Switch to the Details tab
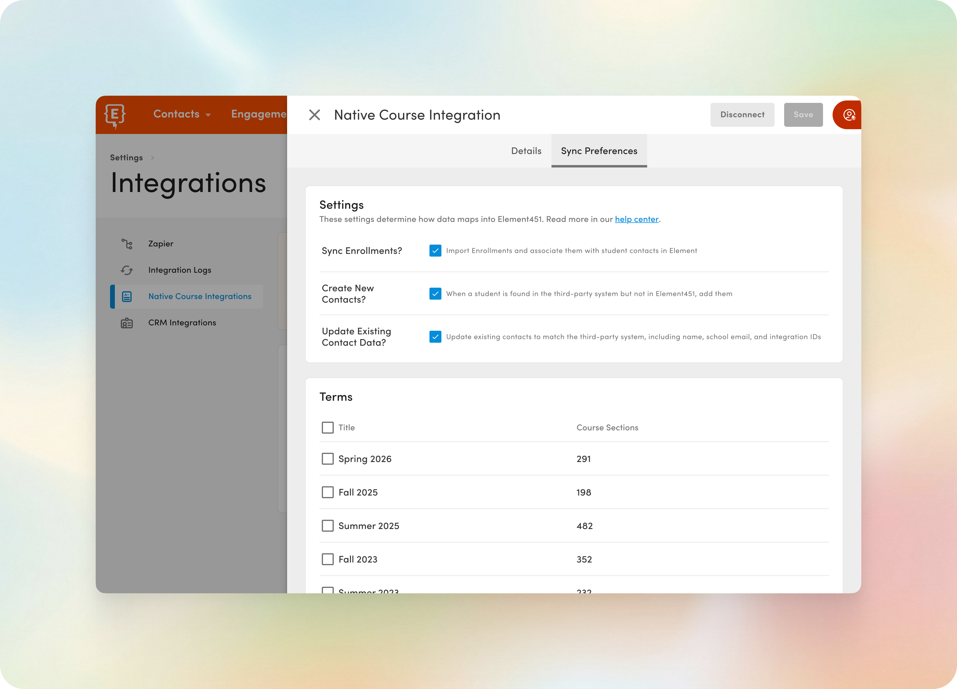 point(526,151)
